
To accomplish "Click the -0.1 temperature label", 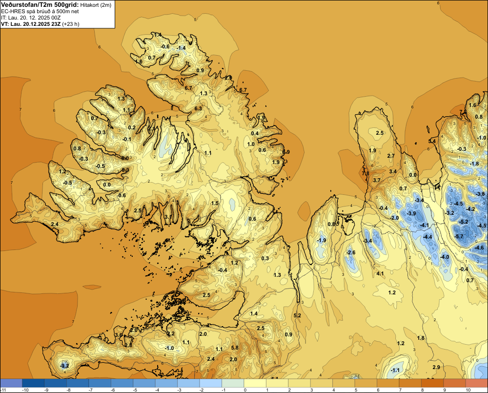I will click(127, 139).
